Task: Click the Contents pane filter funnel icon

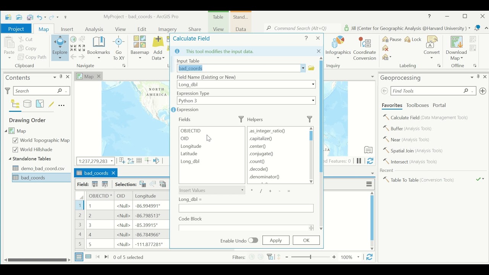Action: [x=7, y=91]
